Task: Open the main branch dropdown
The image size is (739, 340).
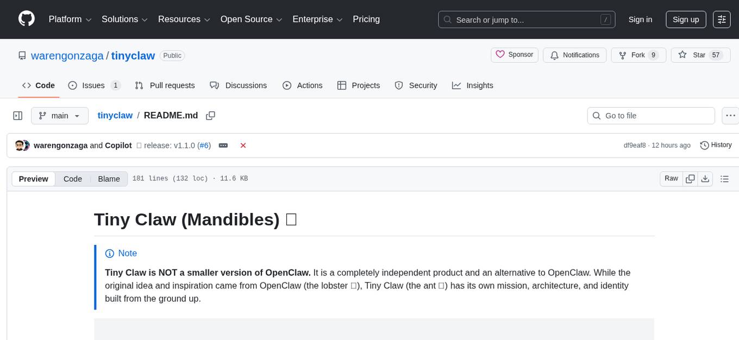Action: 59,116
